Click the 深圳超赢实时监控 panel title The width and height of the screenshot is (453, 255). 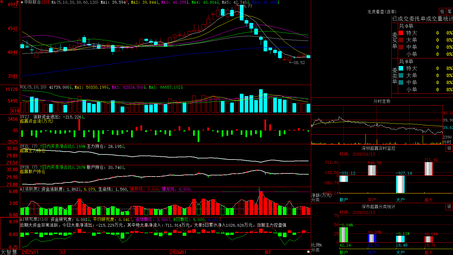click(378, 148)
